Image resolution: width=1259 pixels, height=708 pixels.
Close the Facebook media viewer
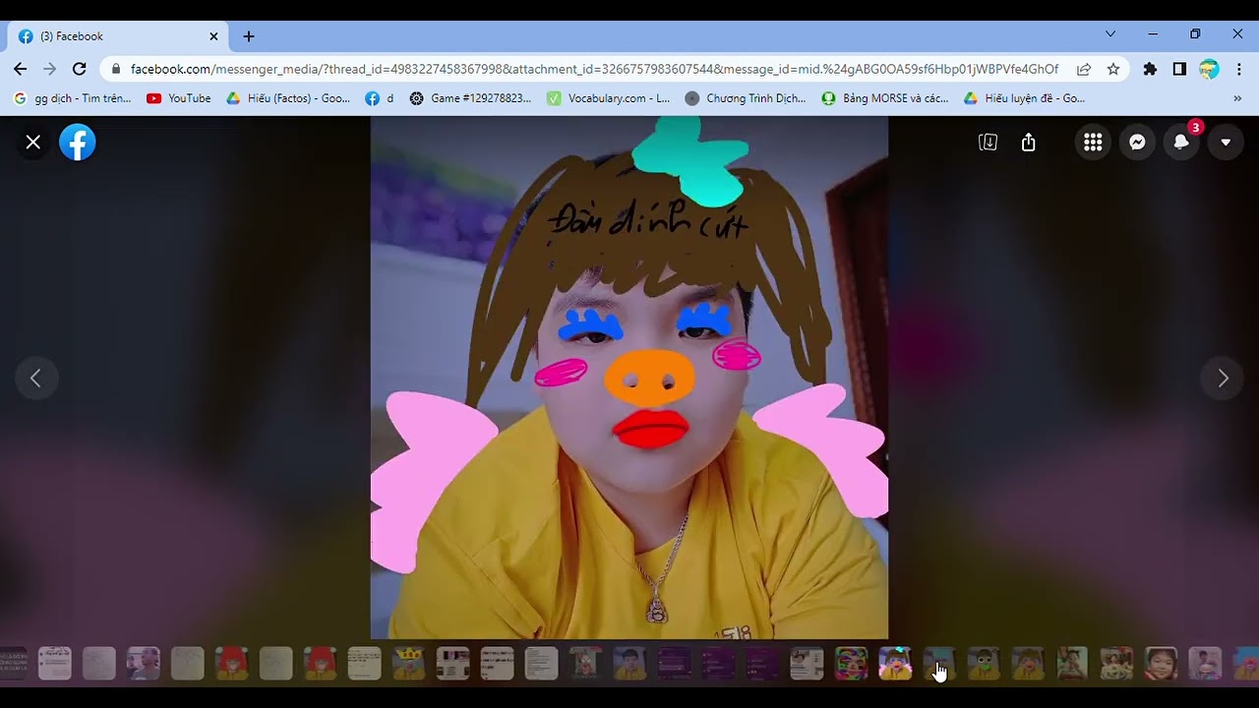32,143
